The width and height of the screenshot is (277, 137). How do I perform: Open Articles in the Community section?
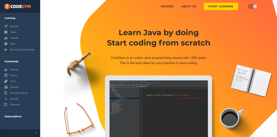pyautogui.click(x=14, y=87)
